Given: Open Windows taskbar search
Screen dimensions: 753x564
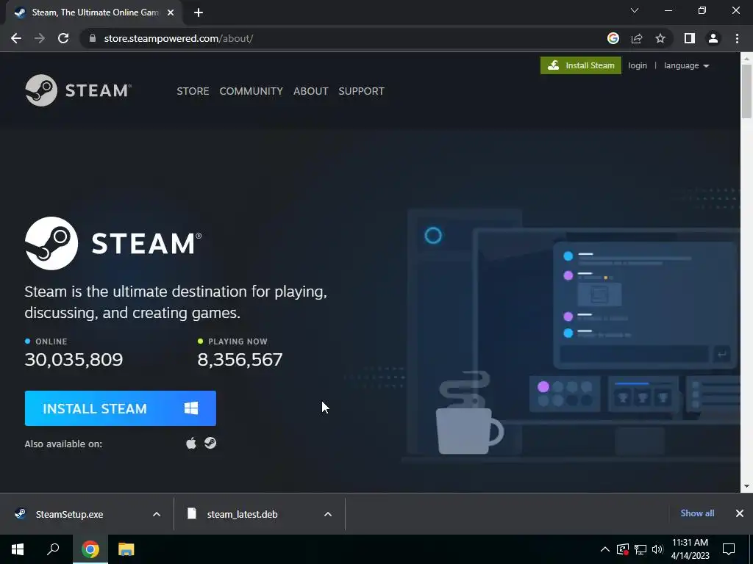Looking at the screenshot, I should click(53, 549).
